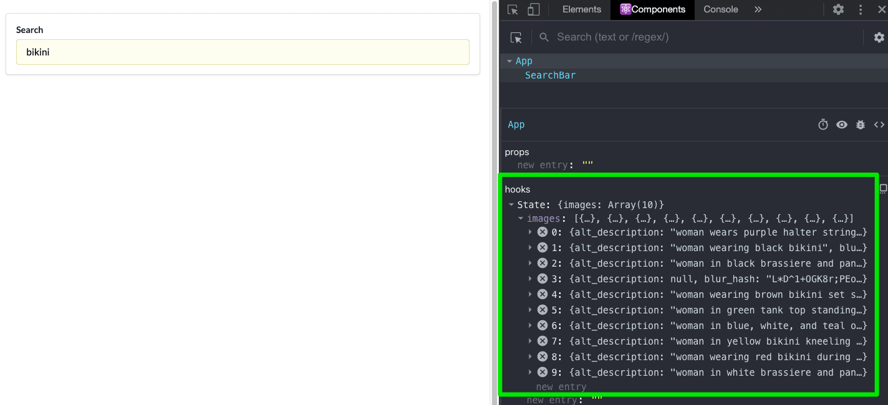Click the select element picker in Components
The width and height of the screenshot is (888, 405).
point(516,37)
